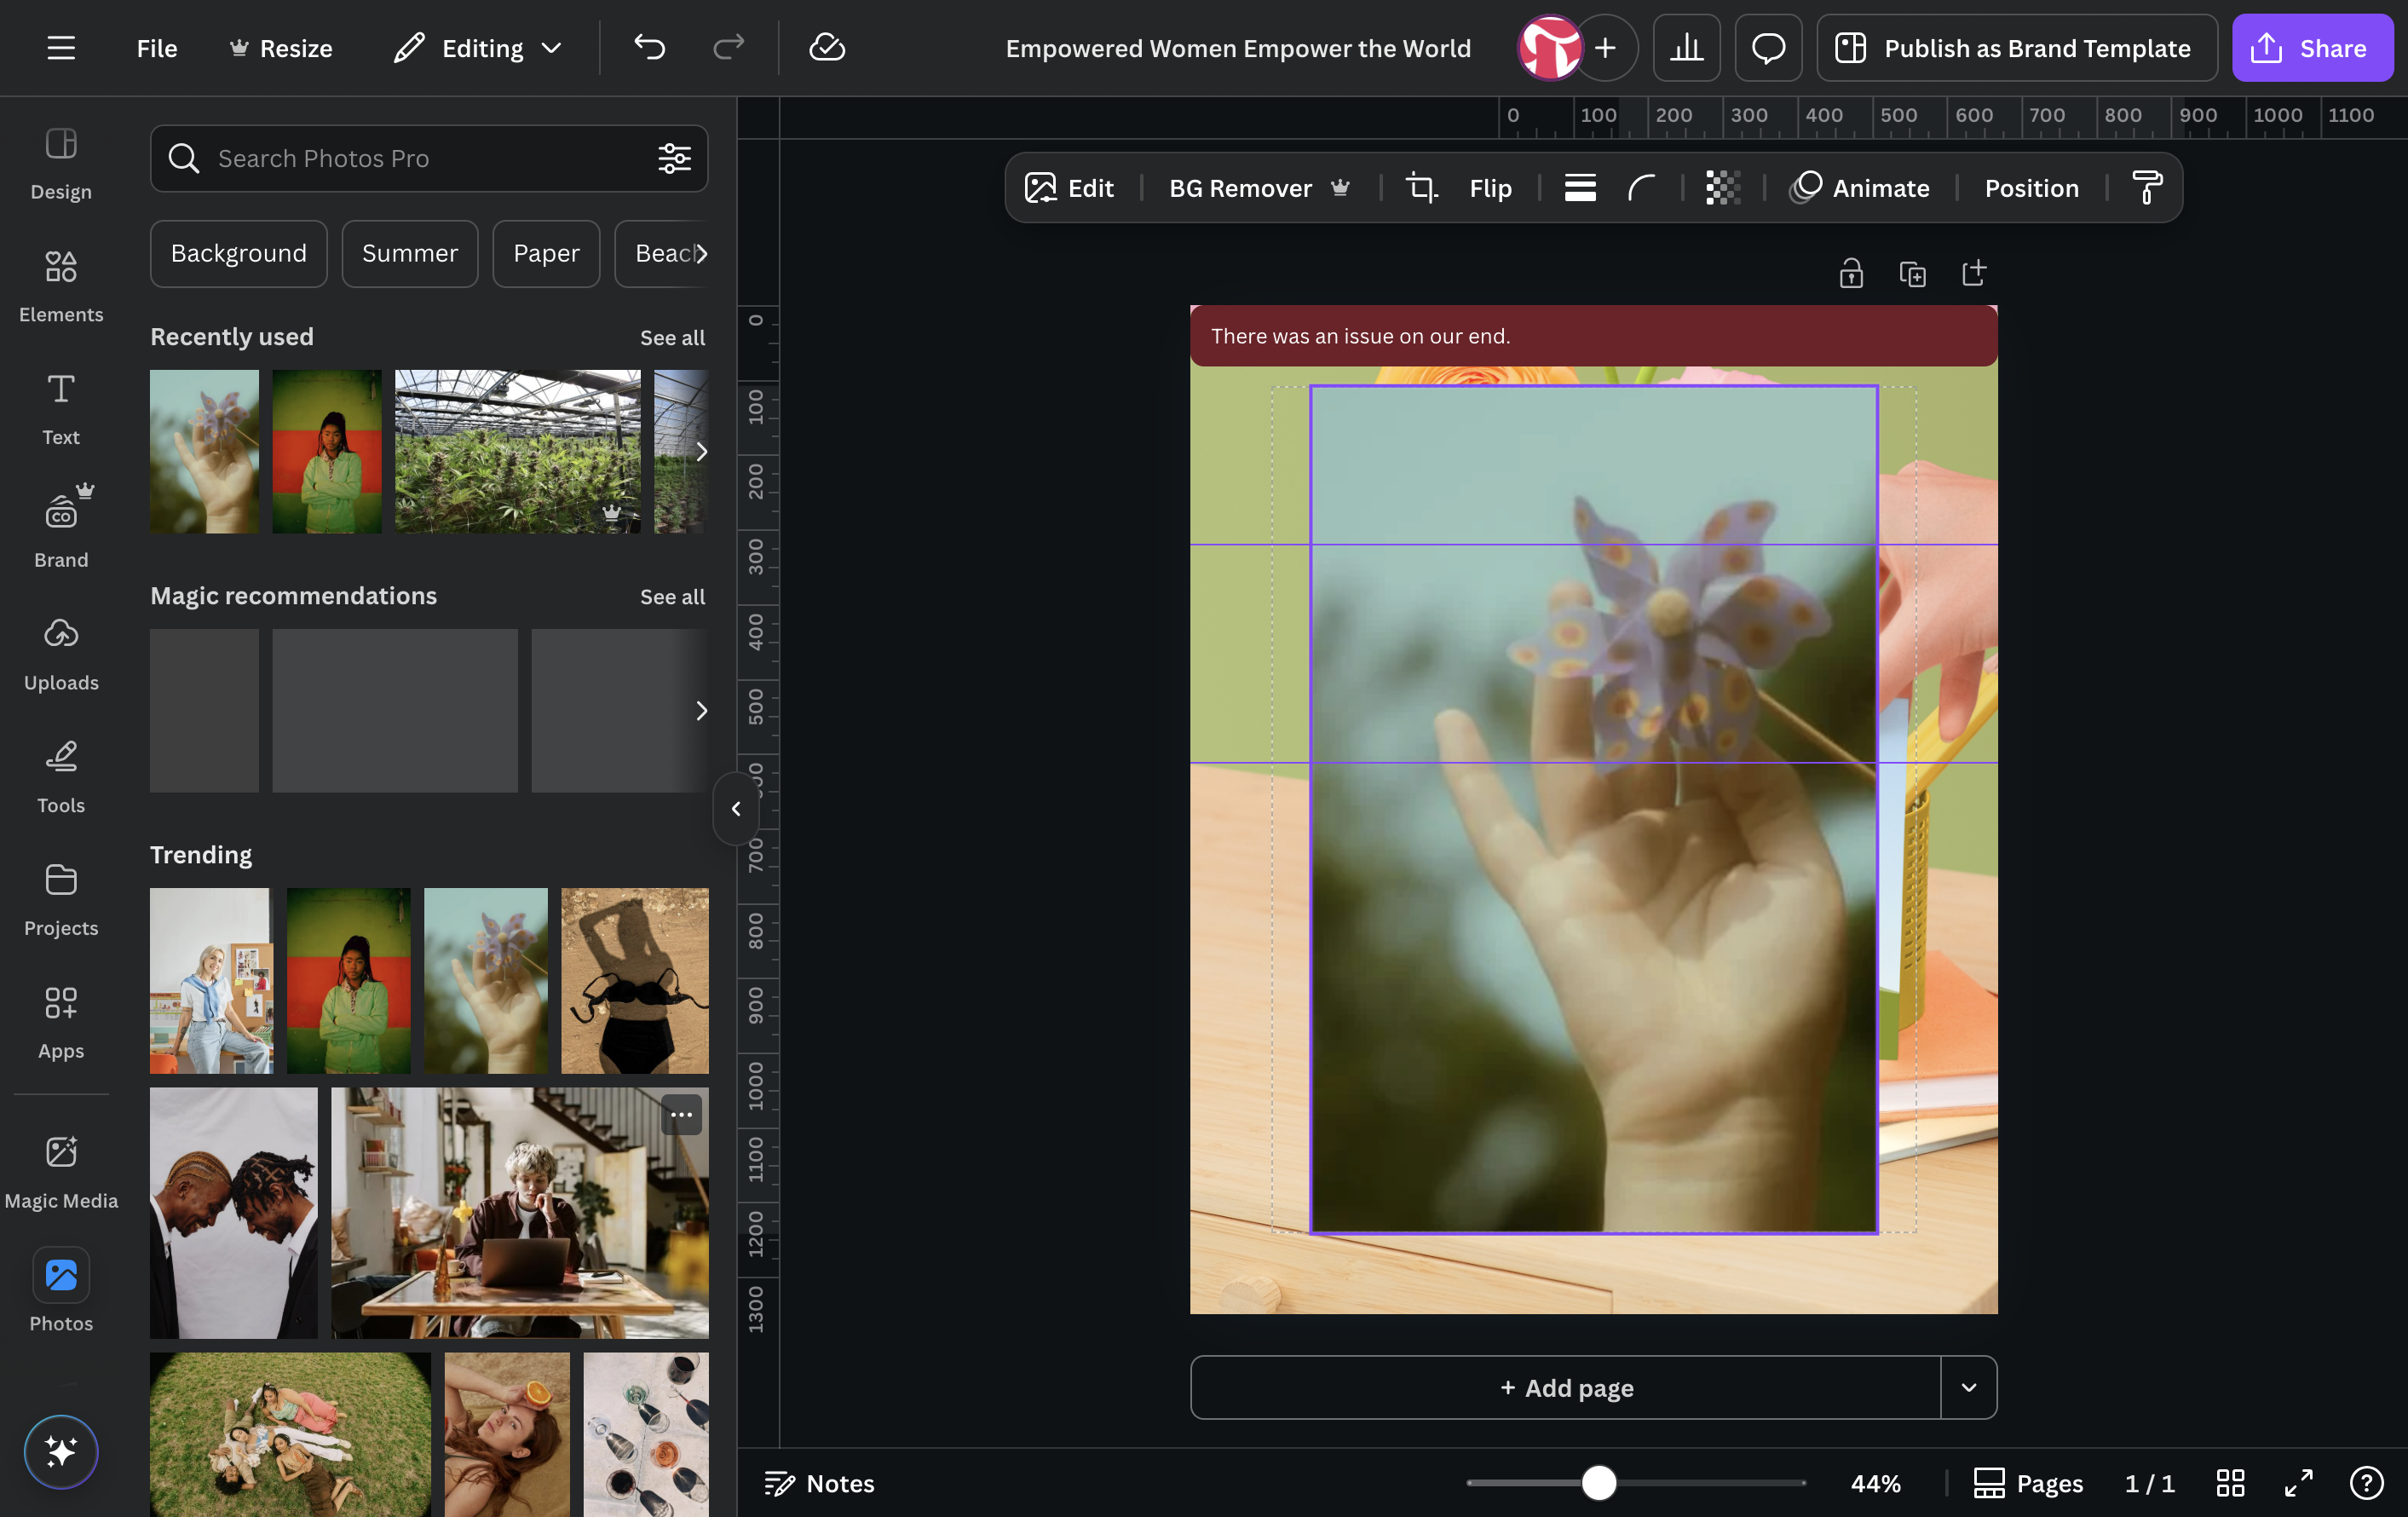Click Flip in image toolbar

pyautogui.click(x=1490, y=188)
